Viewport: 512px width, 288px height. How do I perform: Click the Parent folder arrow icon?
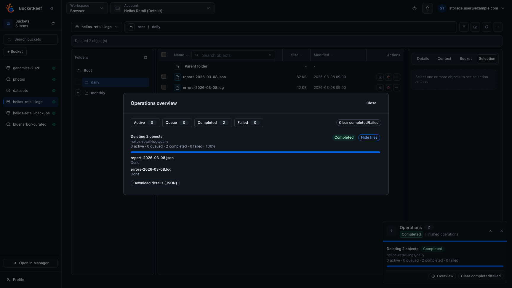click(x=177, y=66)
